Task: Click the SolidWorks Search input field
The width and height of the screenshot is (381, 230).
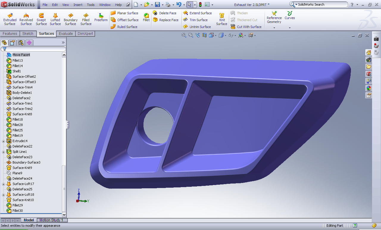Action: [321, 4]
